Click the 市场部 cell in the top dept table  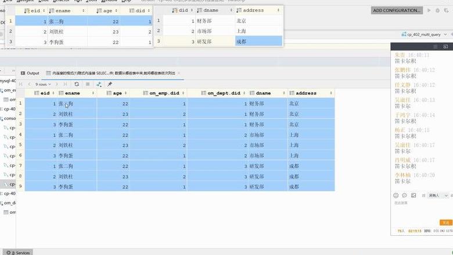coord(215,31)
